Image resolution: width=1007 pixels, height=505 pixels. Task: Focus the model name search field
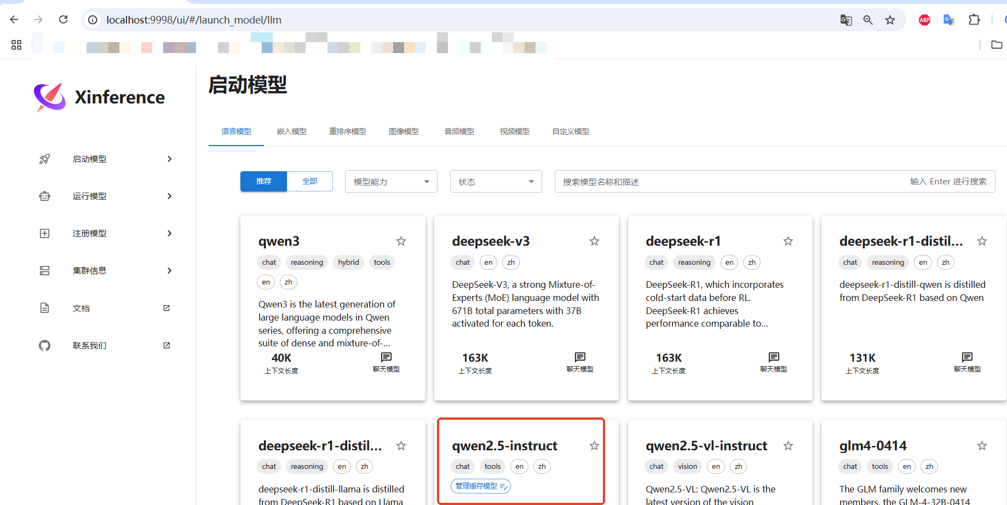coord(775,182)
